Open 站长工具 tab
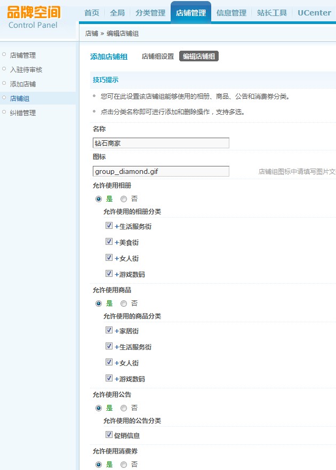 272,13
